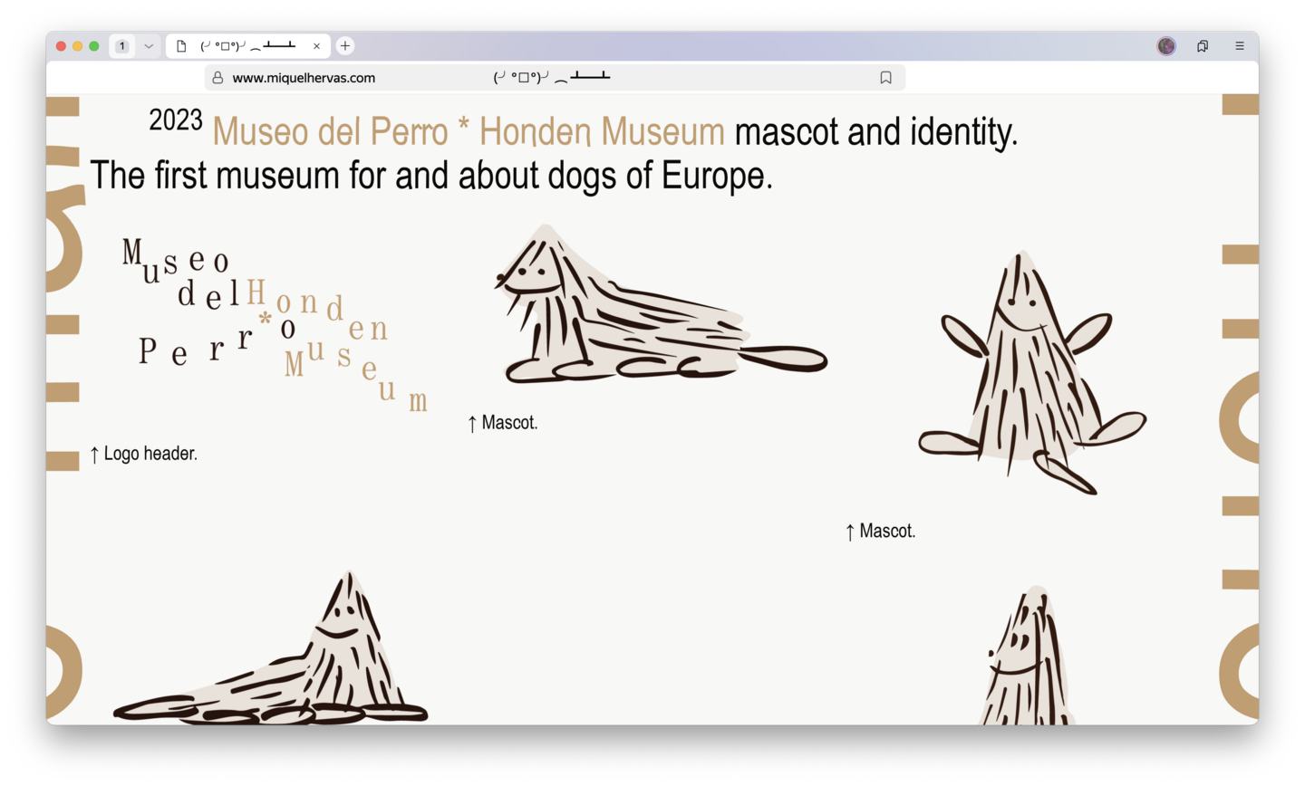Image resolution: width=1305 pixels, height=786 pixels.
Task: Click the sitting mascot with open arms
Action: (x=1032, y=372)
